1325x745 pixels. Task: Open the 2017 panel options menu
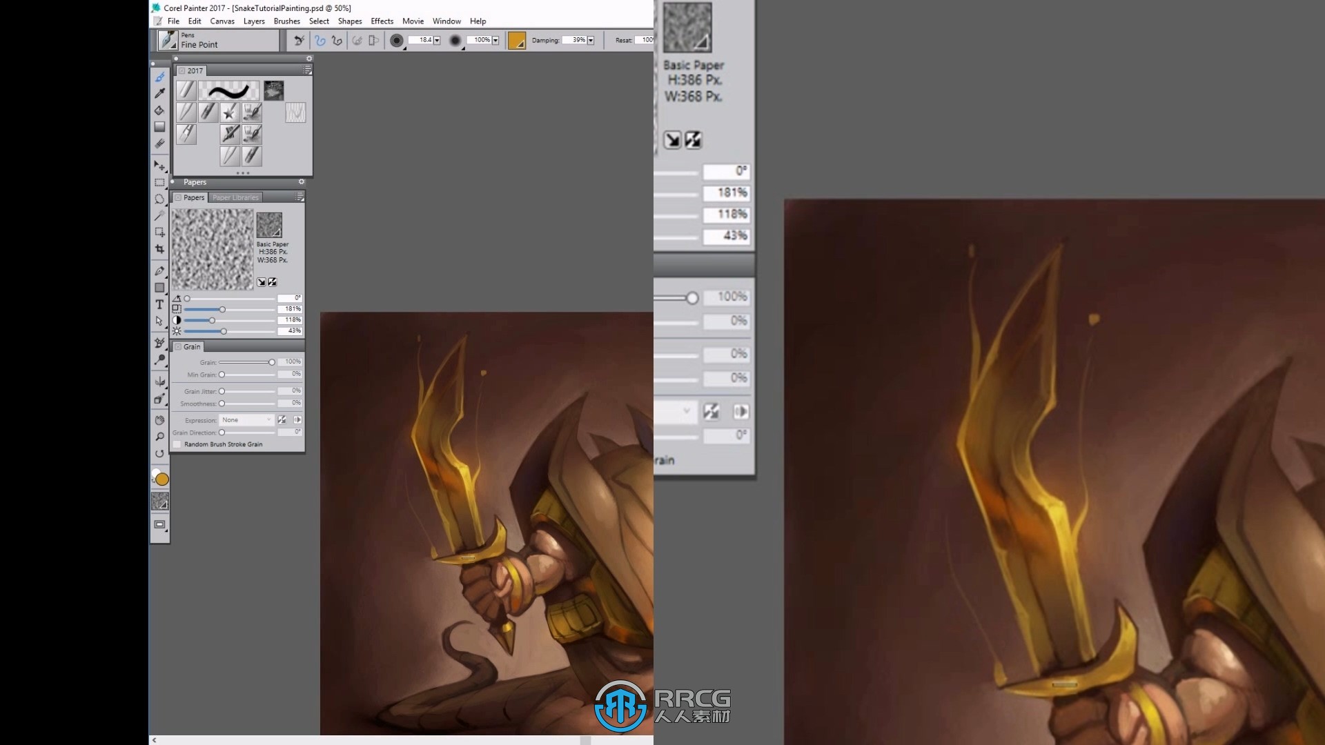point(308,70)
